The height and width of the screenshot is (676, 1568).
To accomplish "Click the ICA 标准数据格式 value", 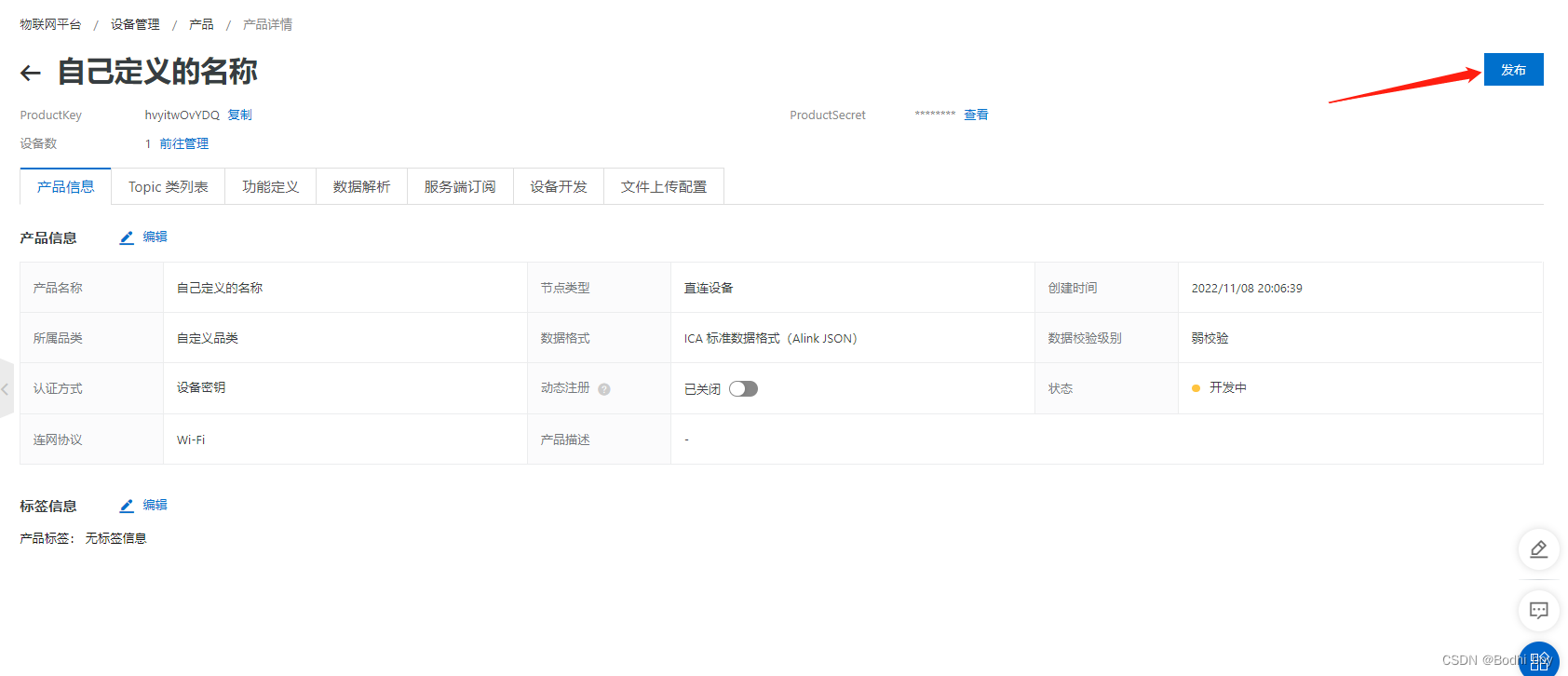I will coord(770,338).
